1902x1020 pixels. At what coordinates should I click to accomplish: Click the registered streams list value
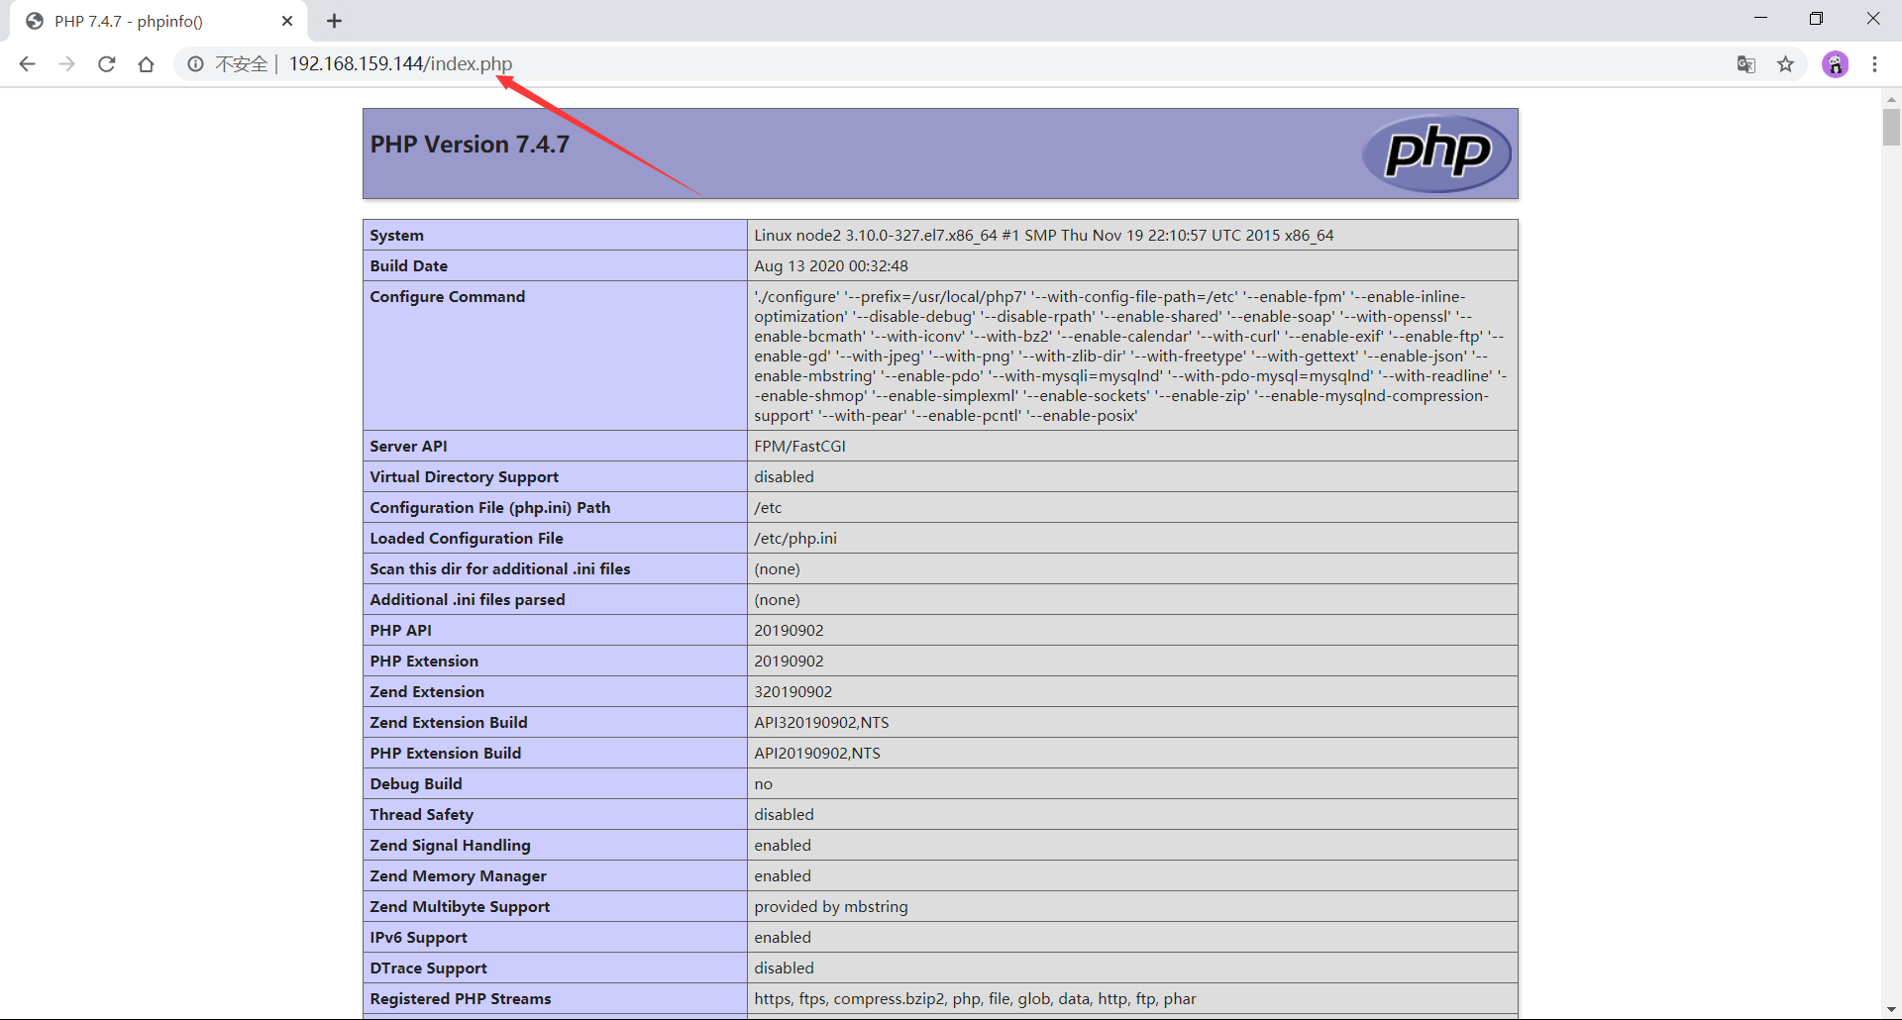[975, 999]
